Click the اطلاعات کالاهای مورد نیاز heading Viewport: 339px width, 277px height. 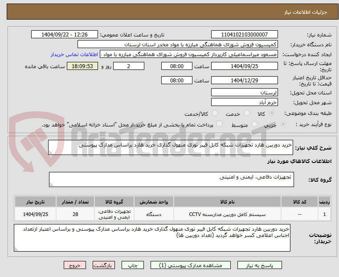pos(299,161)
